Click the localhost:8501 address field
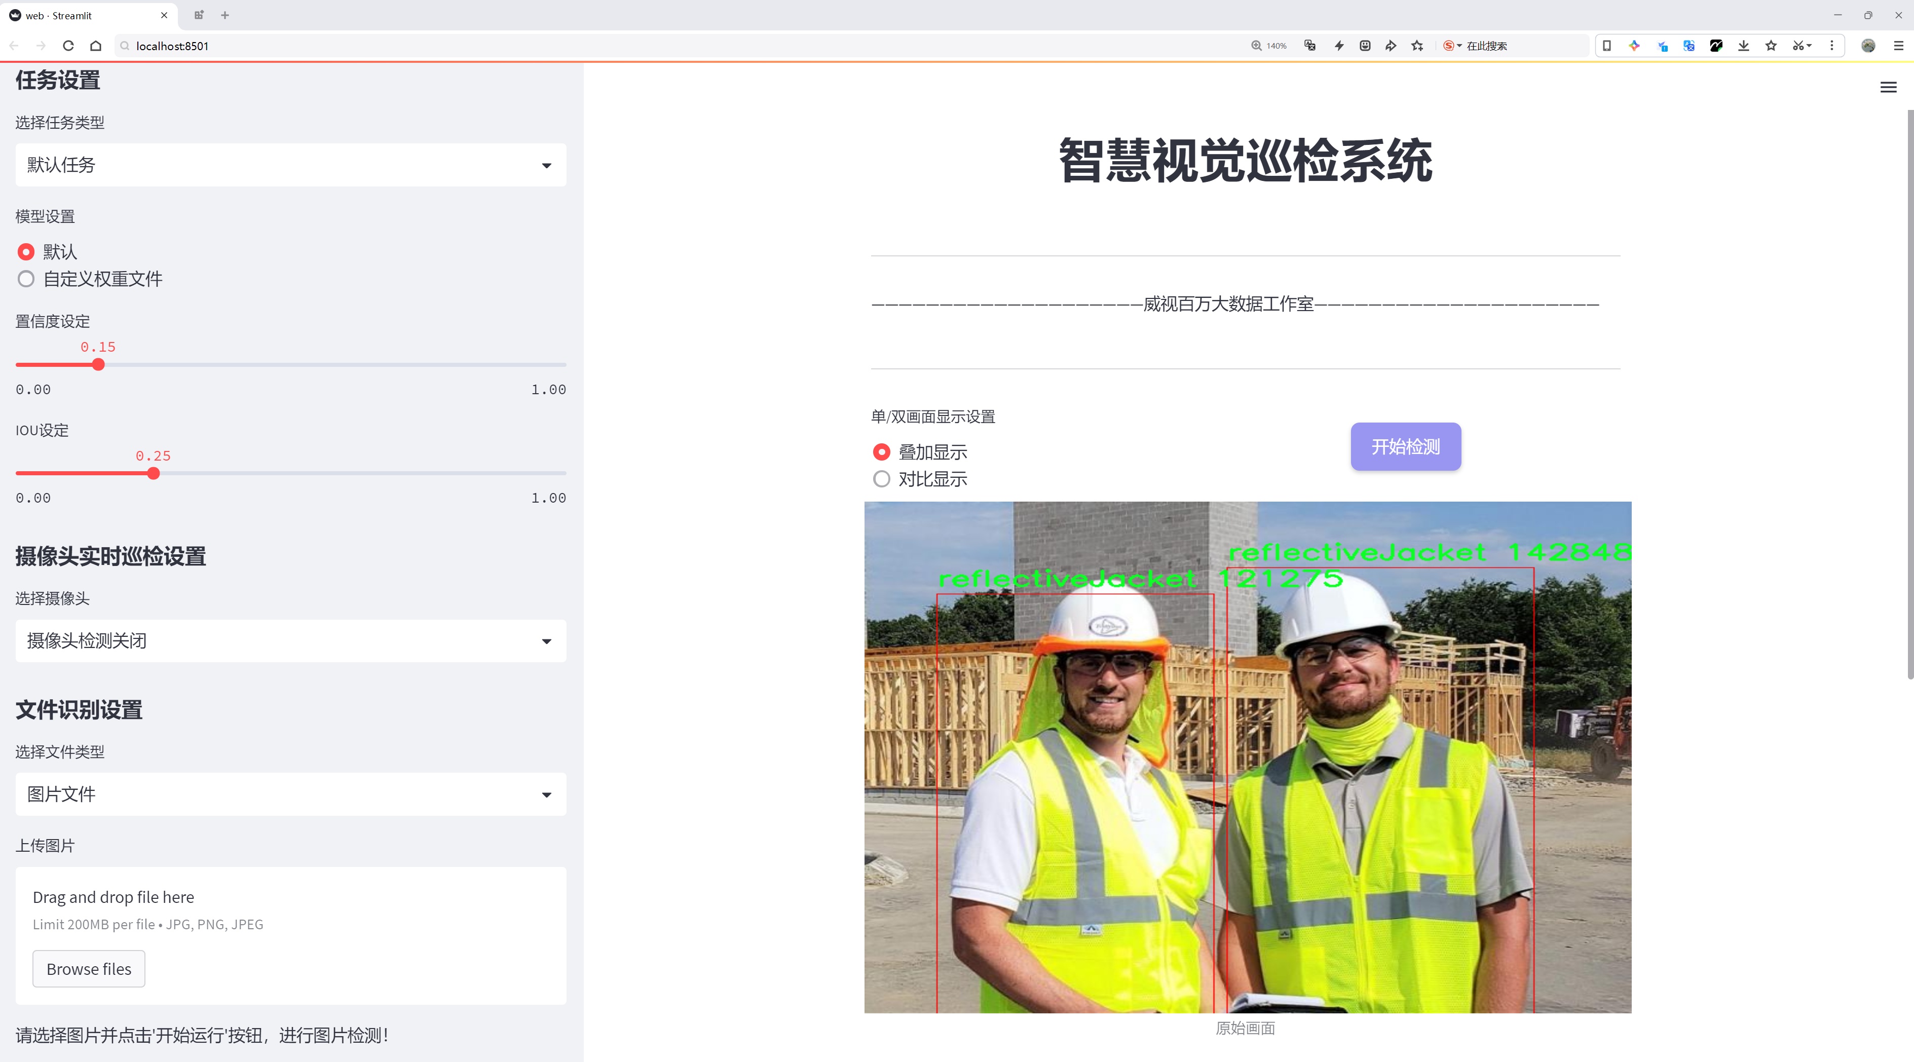Image resolution: width=1914 pixels, height=1062 pixels. tap(446, 46)
